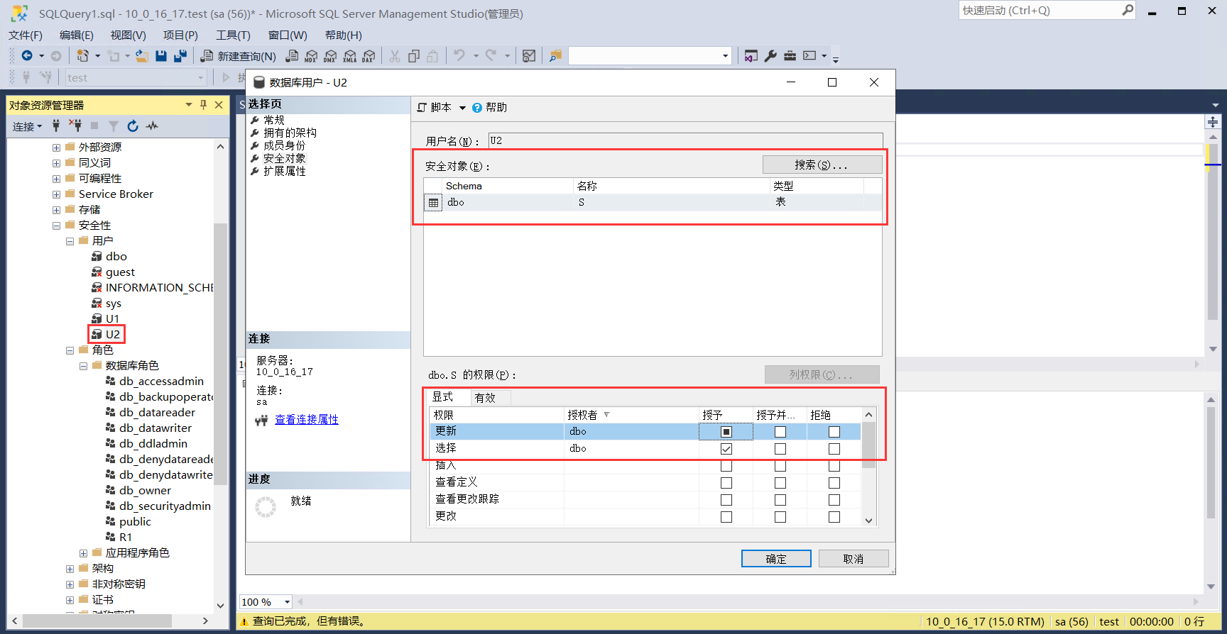Click the MDX query icon

click(x=311, y=55)
